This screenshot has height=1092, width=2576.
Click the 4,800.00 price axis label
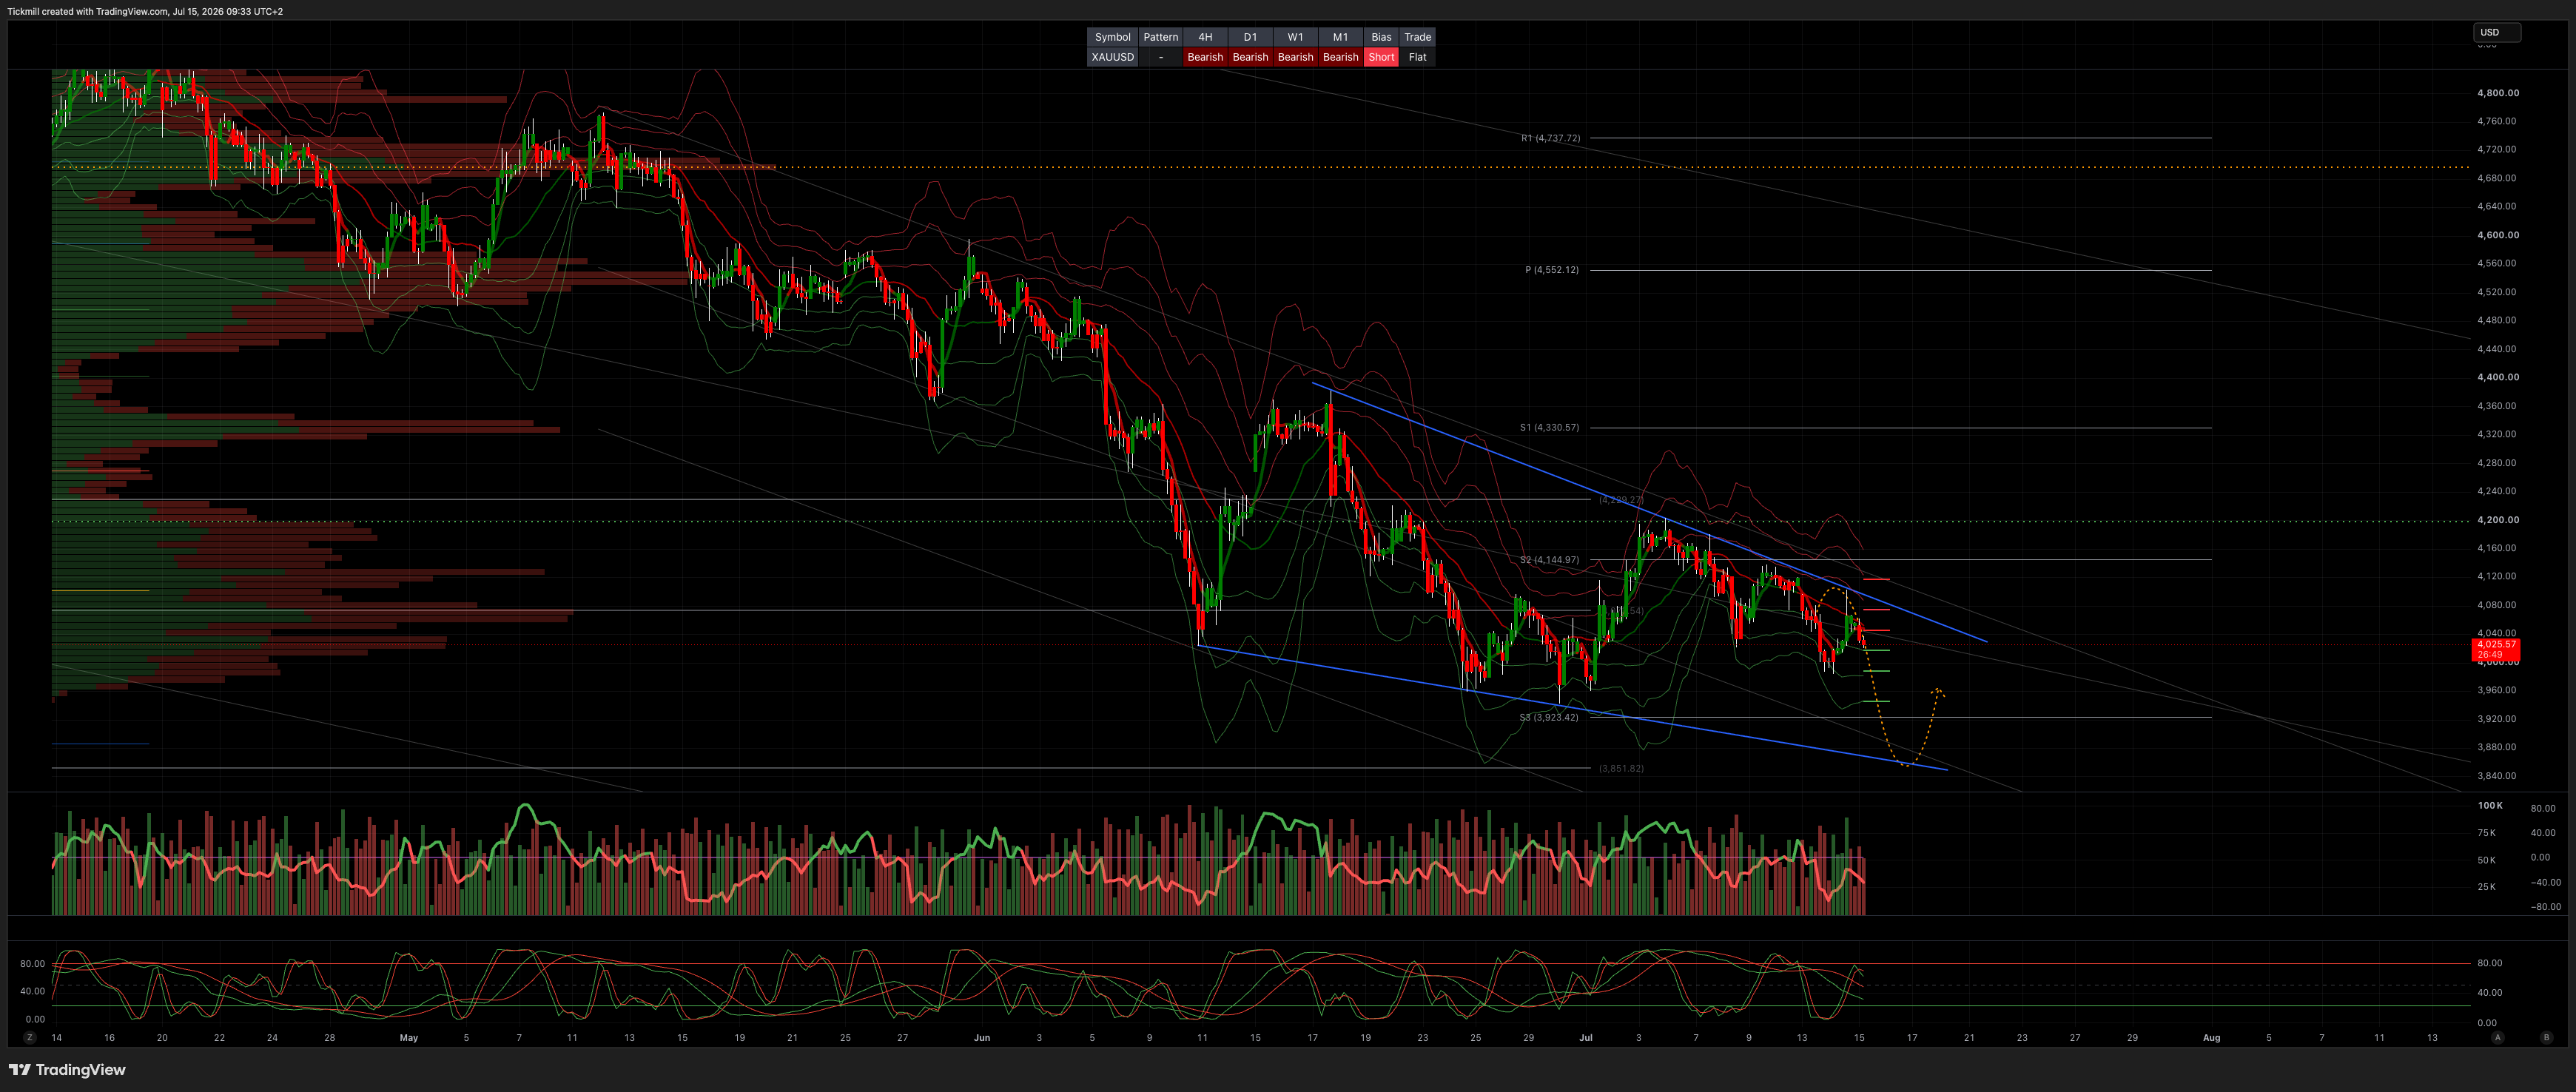pos(2498,93)
